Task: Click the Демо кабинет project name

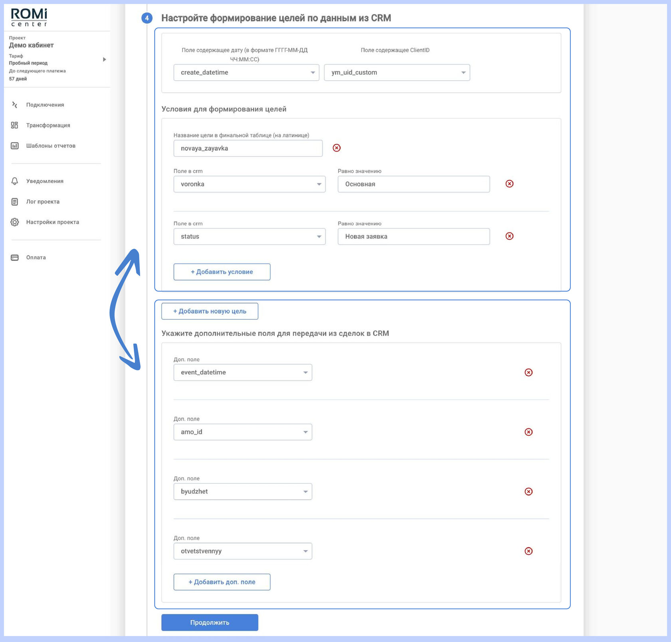Action: click(x=31, y=45)
